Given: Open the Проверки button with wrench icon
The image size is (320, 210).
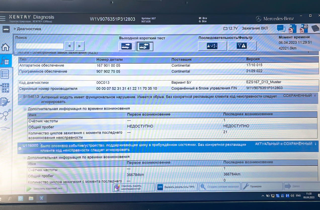Looking at the screenshot, I should (x=262, y=187).
